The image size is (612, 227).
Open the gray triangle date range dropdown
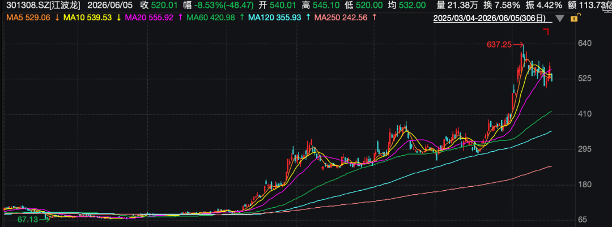click(560, 18)
